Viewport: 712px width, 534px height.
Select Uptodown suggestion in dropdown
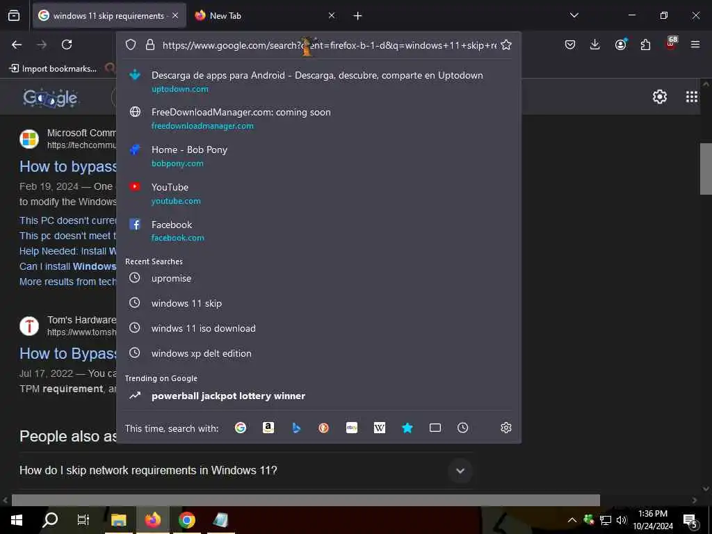[x=318, y=82]
